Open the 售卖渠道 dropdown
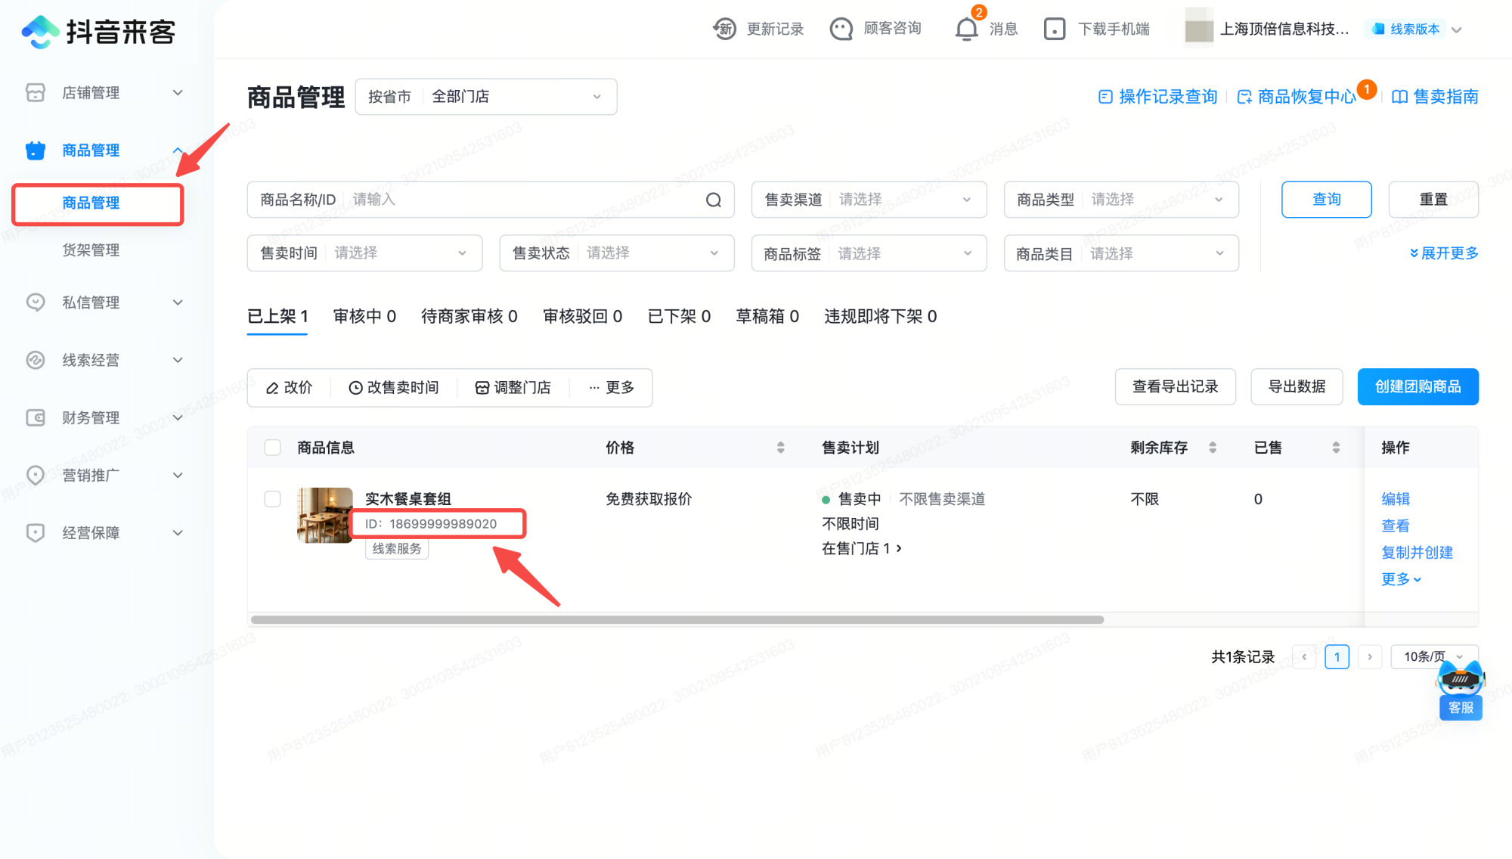1512x859 pixels. coord(869,200)
